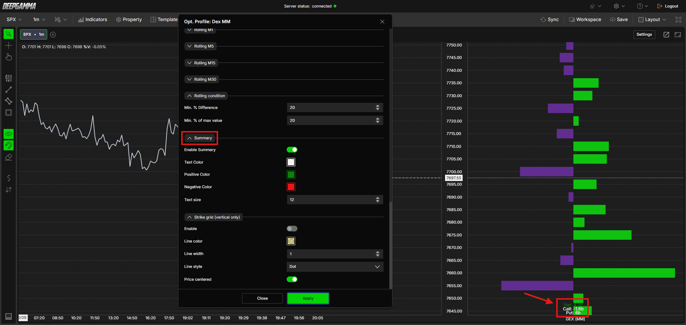Screen dimensions: 686x325
Task: Open the Negative Color red swatch
Action: coord(291,187)
